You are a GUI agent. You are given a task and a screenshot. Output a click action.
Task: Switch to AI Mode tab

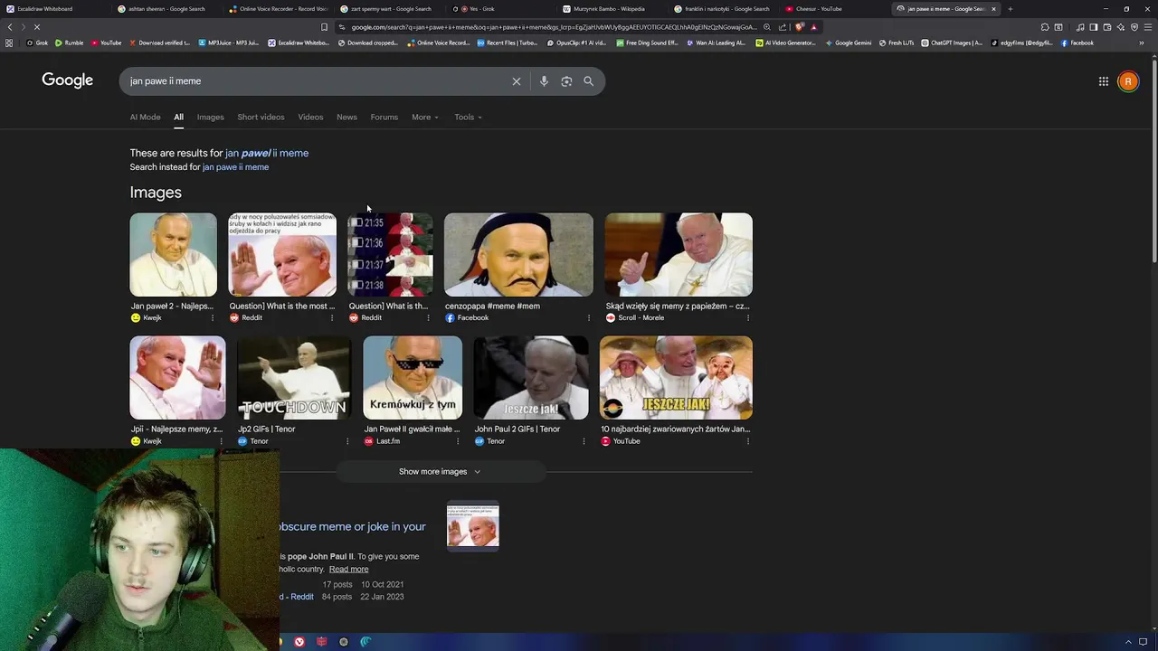coord(145,117)
